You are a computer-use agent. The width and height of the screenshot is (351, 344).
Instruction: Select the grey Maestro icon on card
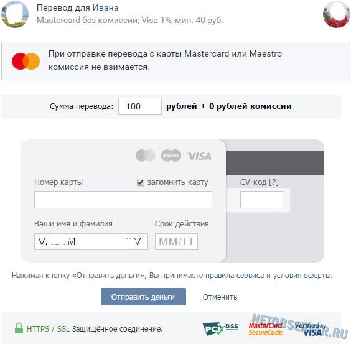point(171,156)
